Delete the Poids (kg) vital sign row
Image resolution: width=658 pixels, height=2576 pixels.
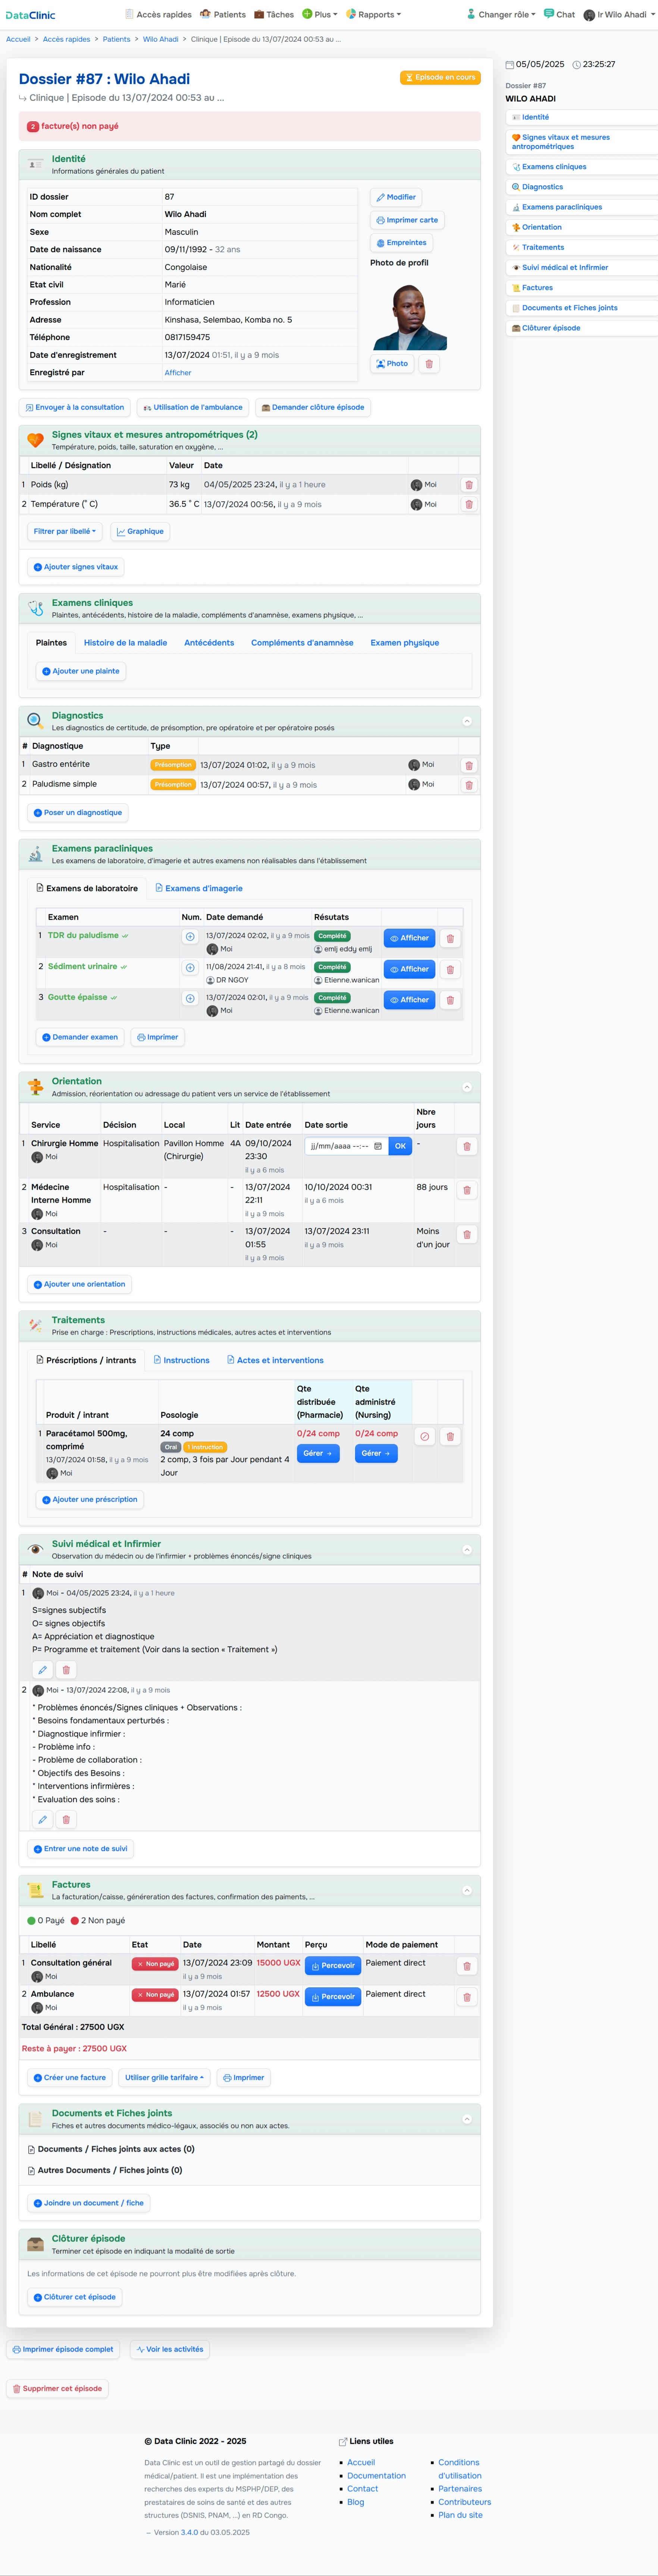click(x=468, y=485)
